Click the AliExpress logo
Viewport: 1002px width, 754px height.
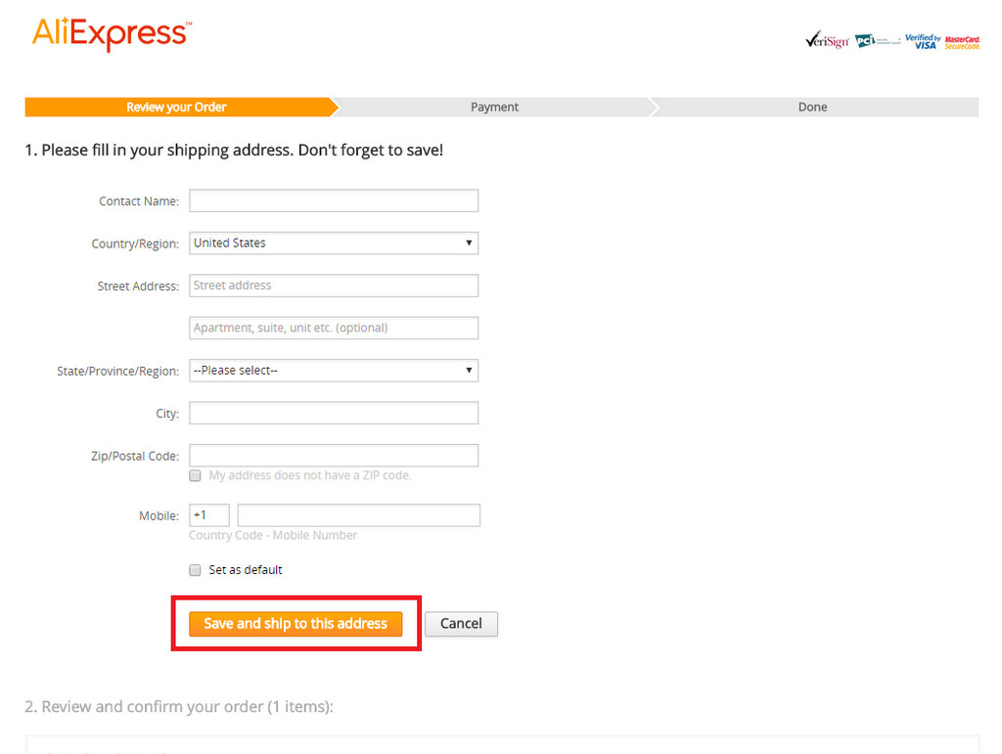point(111,34)
